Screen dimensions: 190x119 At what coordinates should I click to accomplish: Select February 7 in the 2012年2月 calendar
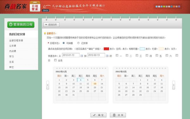(133, 84)
